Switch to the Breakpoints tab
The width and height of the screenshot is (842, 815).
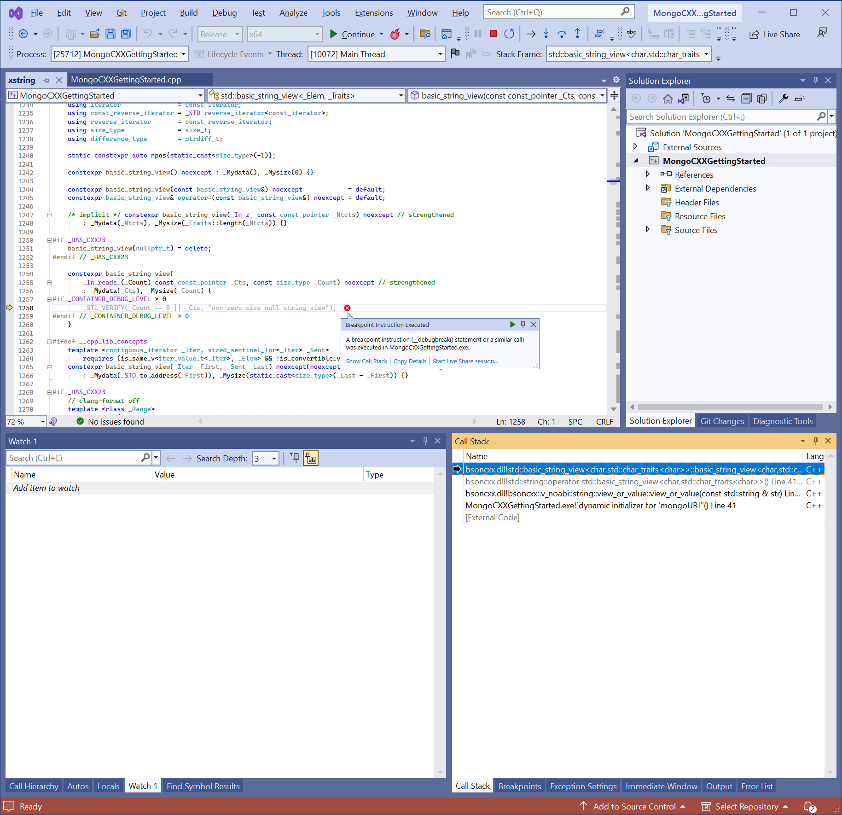click(519, 786)
